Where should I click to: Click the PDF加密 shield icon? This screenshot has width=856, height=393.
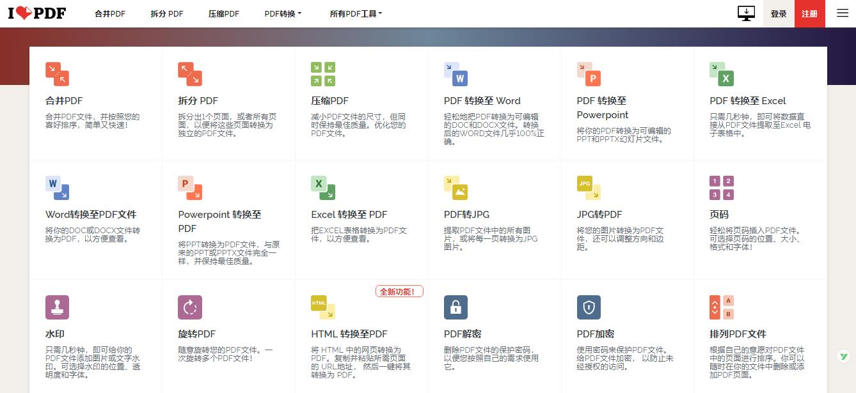(x=589, y=307)
